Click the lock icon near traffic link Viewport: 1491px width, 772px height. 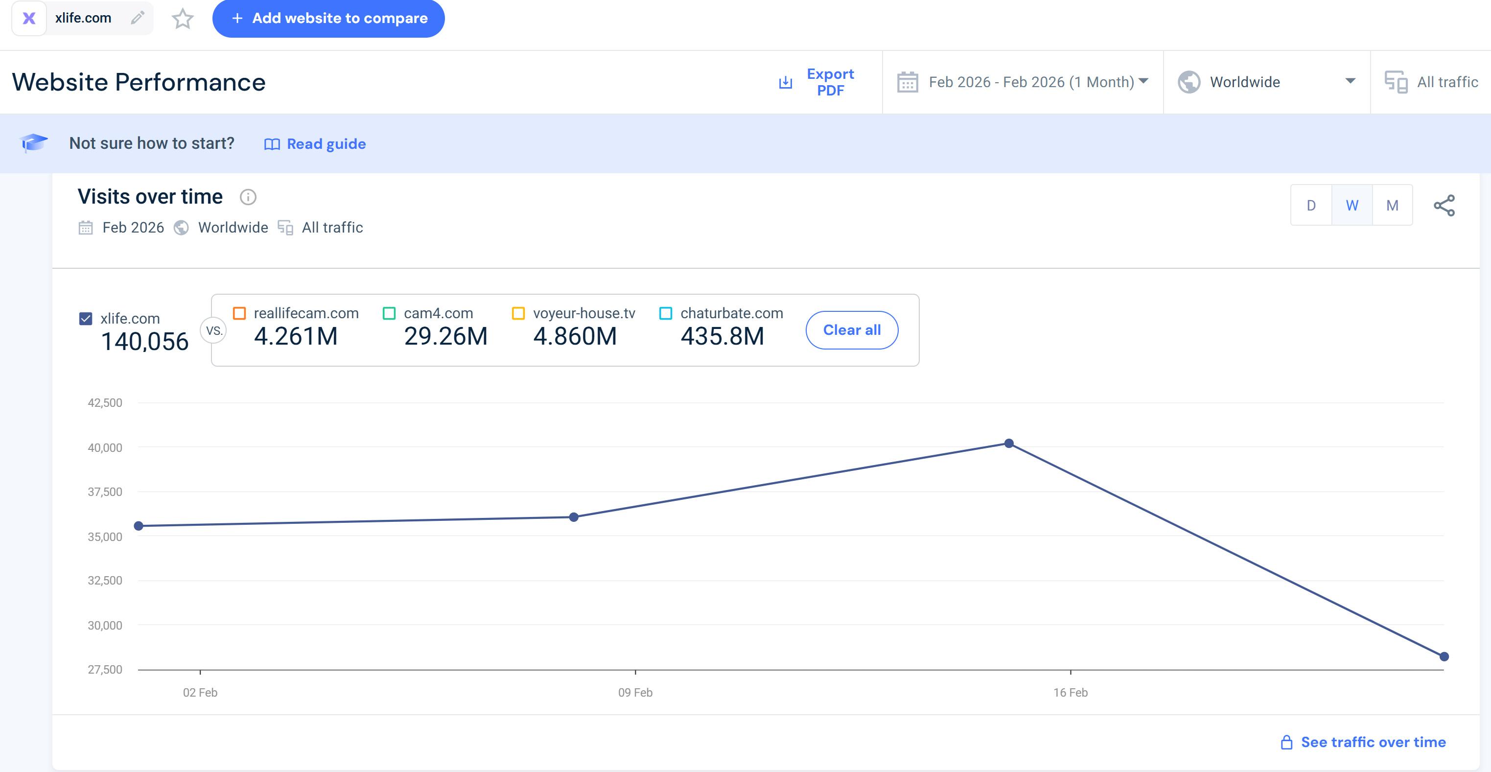1286,743
